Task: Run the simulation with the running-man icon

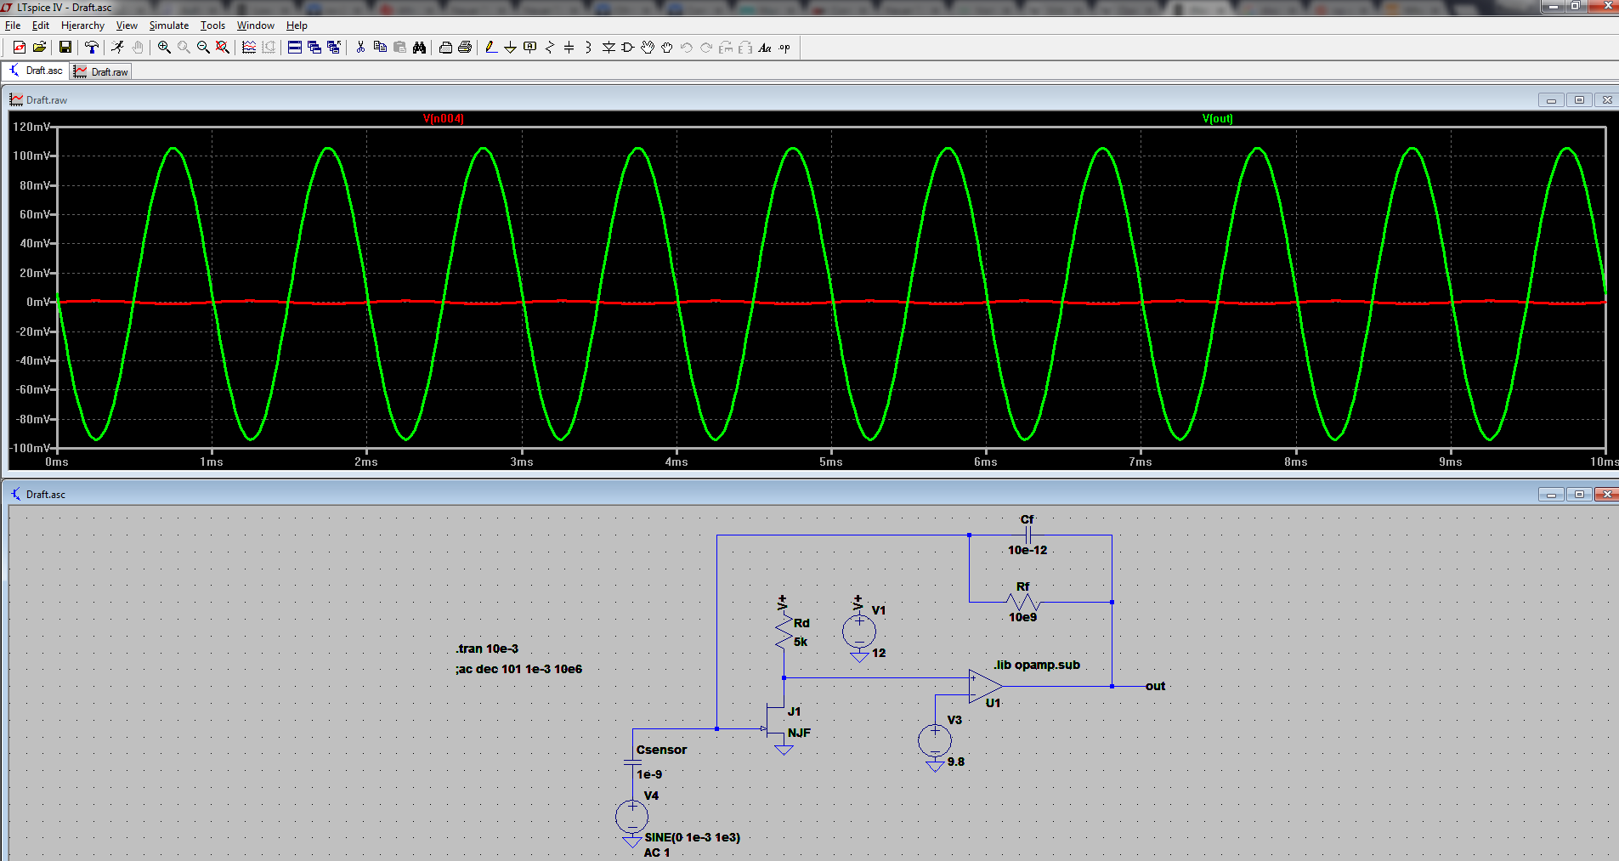Action: pos(117,48)
